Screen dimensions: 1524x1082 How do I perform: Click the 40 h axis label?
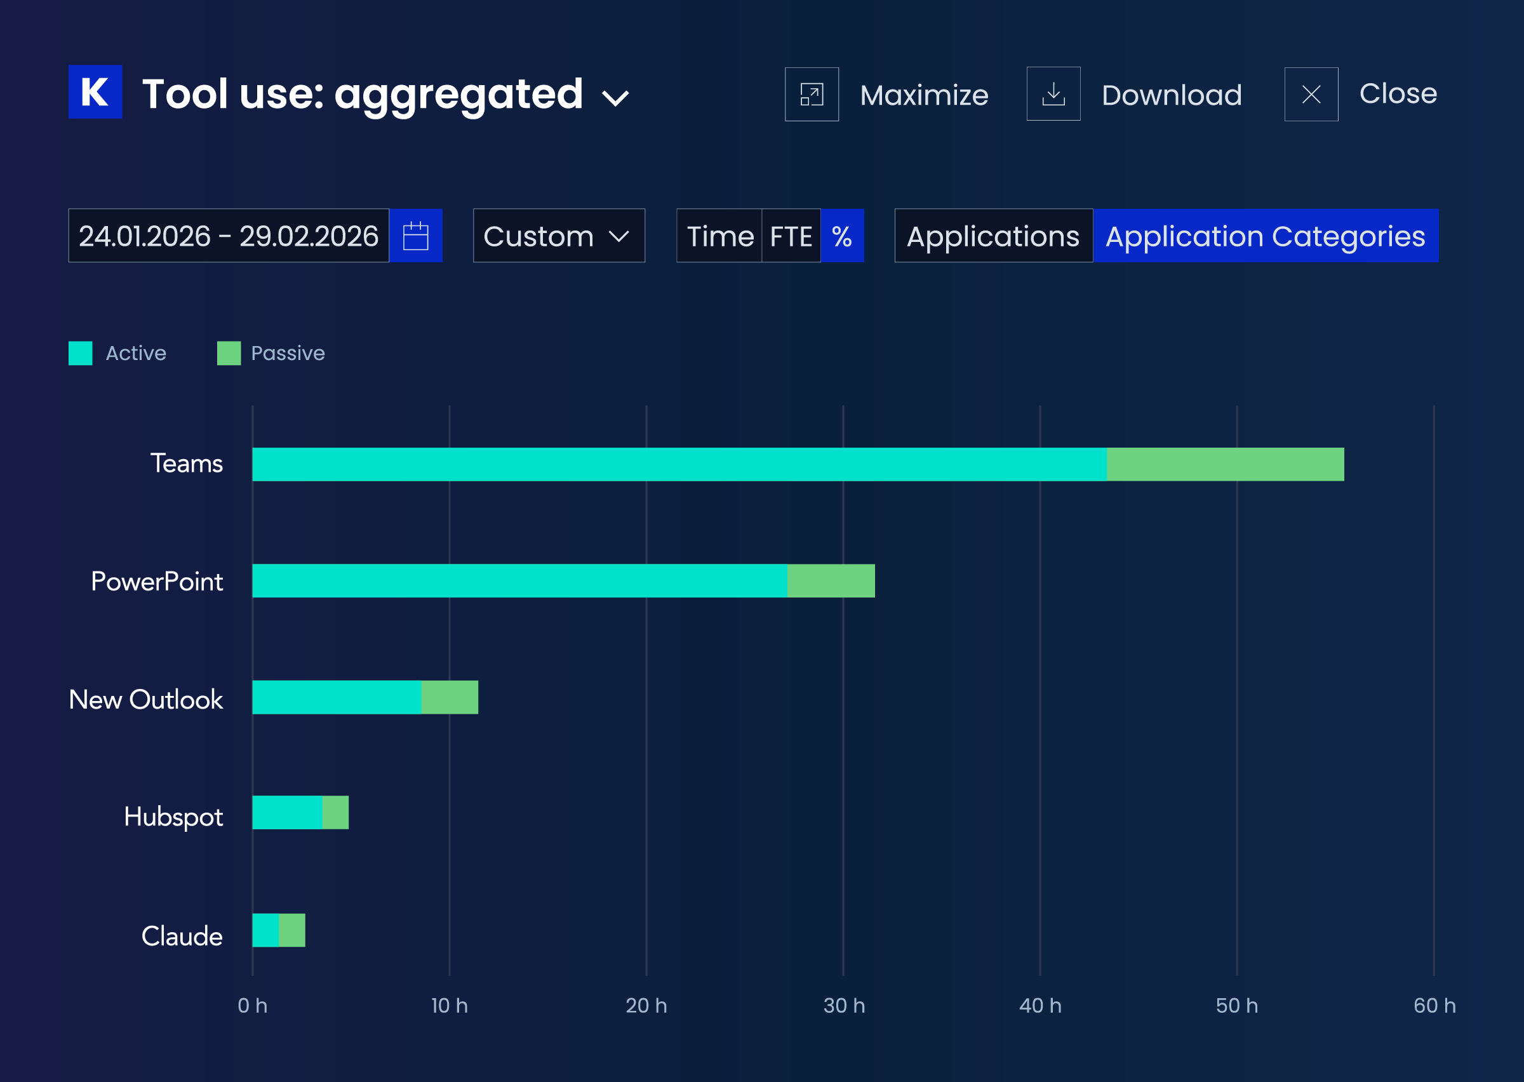coord(1040,1005)
